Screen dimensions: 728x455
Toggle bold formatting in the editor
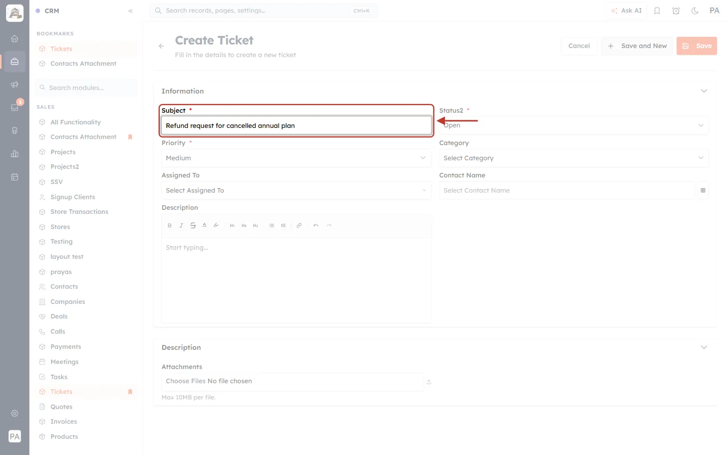click(x=169, y=225)
